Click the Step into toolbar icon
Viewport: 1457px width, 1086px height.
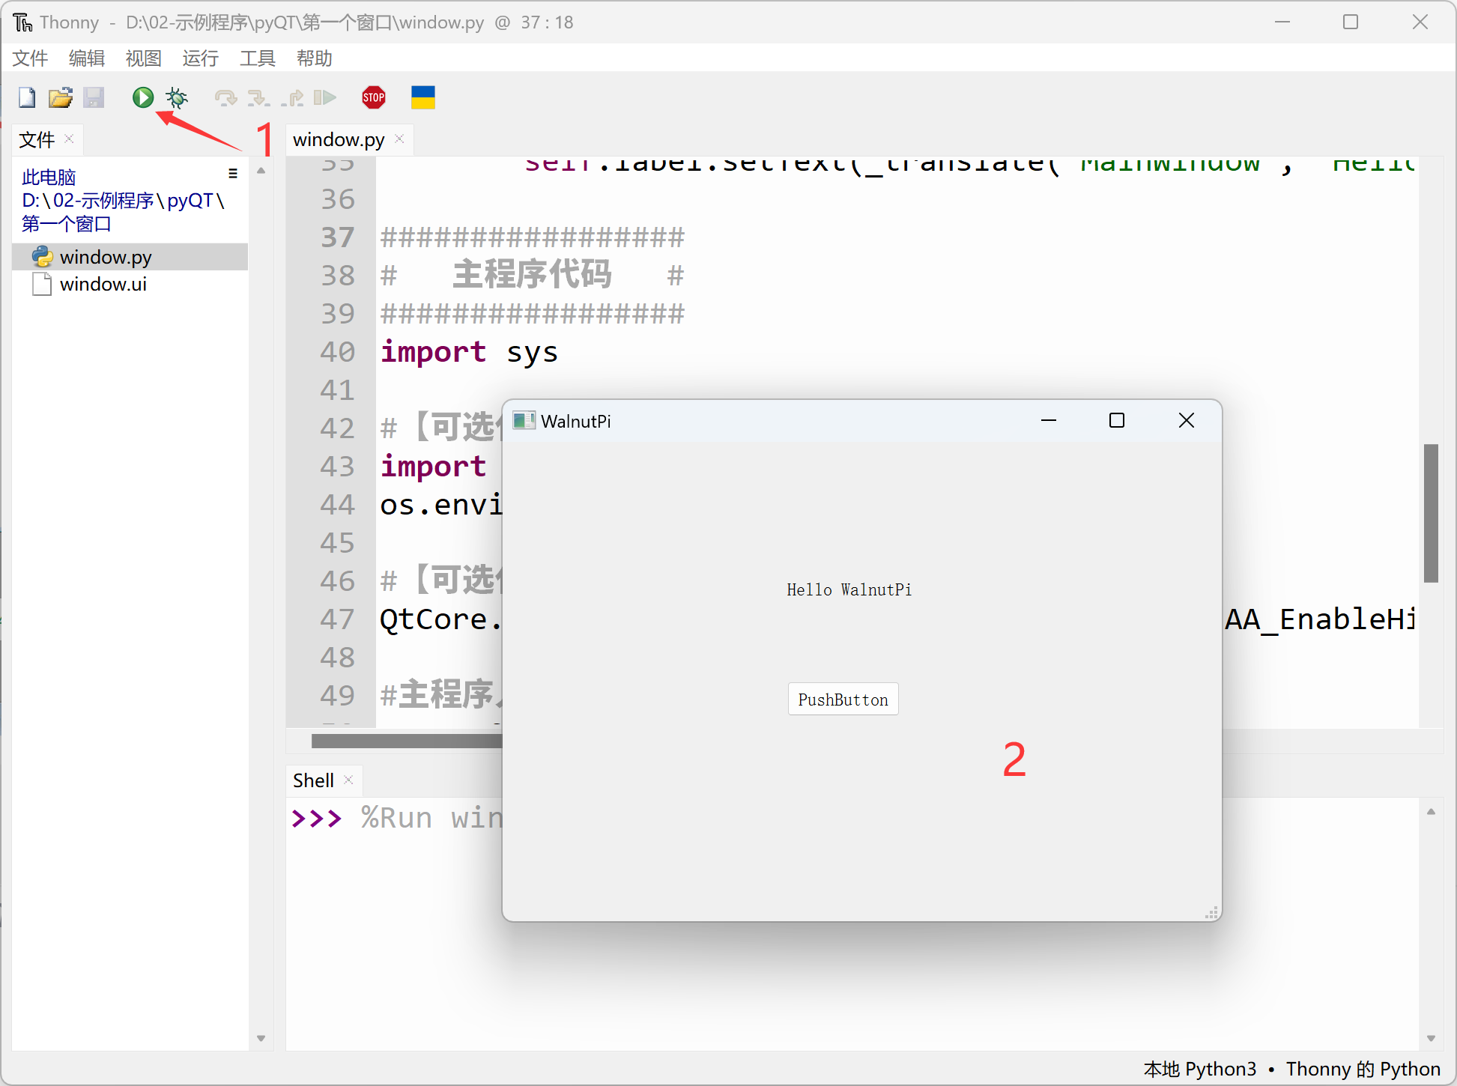pyautogui.click(x=258, y=97)
